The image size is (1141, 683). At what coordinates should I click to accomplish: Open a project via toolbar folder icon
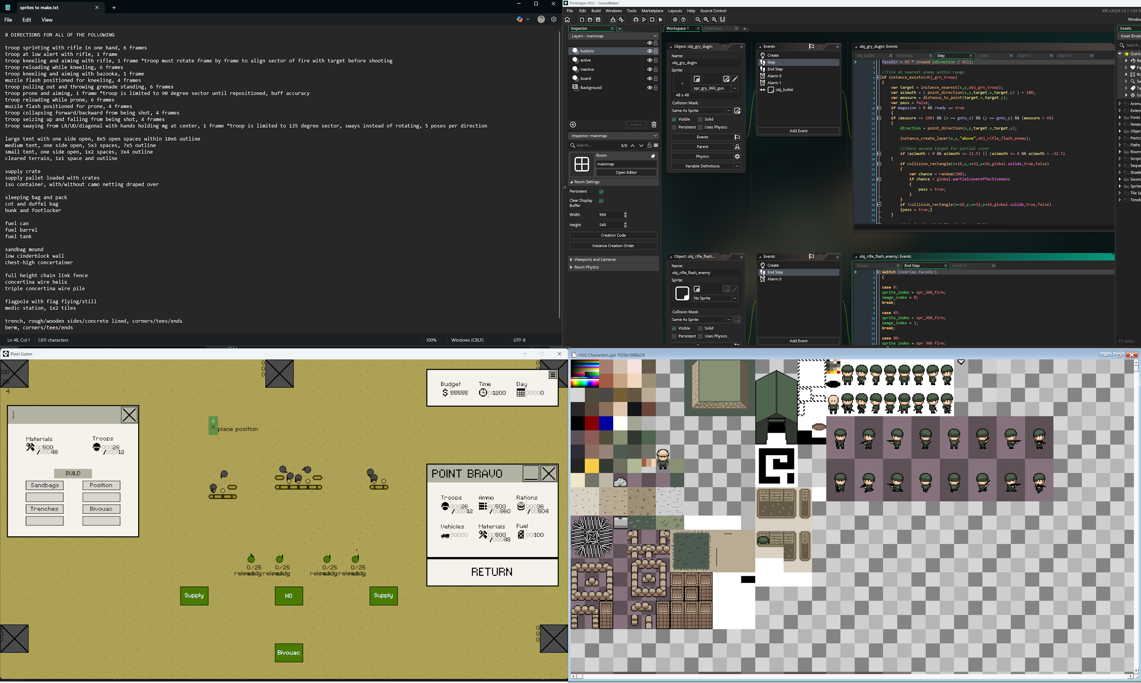[590, 20]
